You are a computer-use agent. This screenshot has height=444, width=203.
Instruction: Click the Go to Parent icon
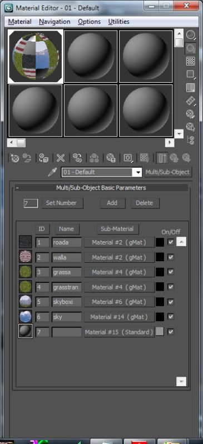click(x=174, y=158)
